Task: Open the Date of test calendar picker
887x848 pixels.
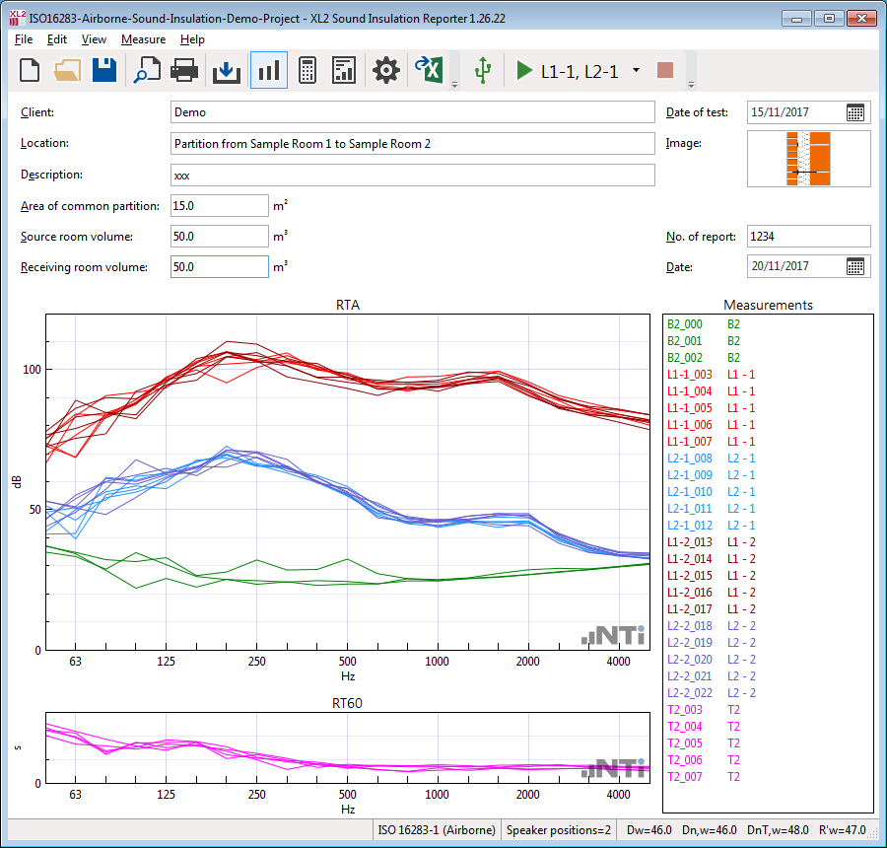Action: coord(855,112)
